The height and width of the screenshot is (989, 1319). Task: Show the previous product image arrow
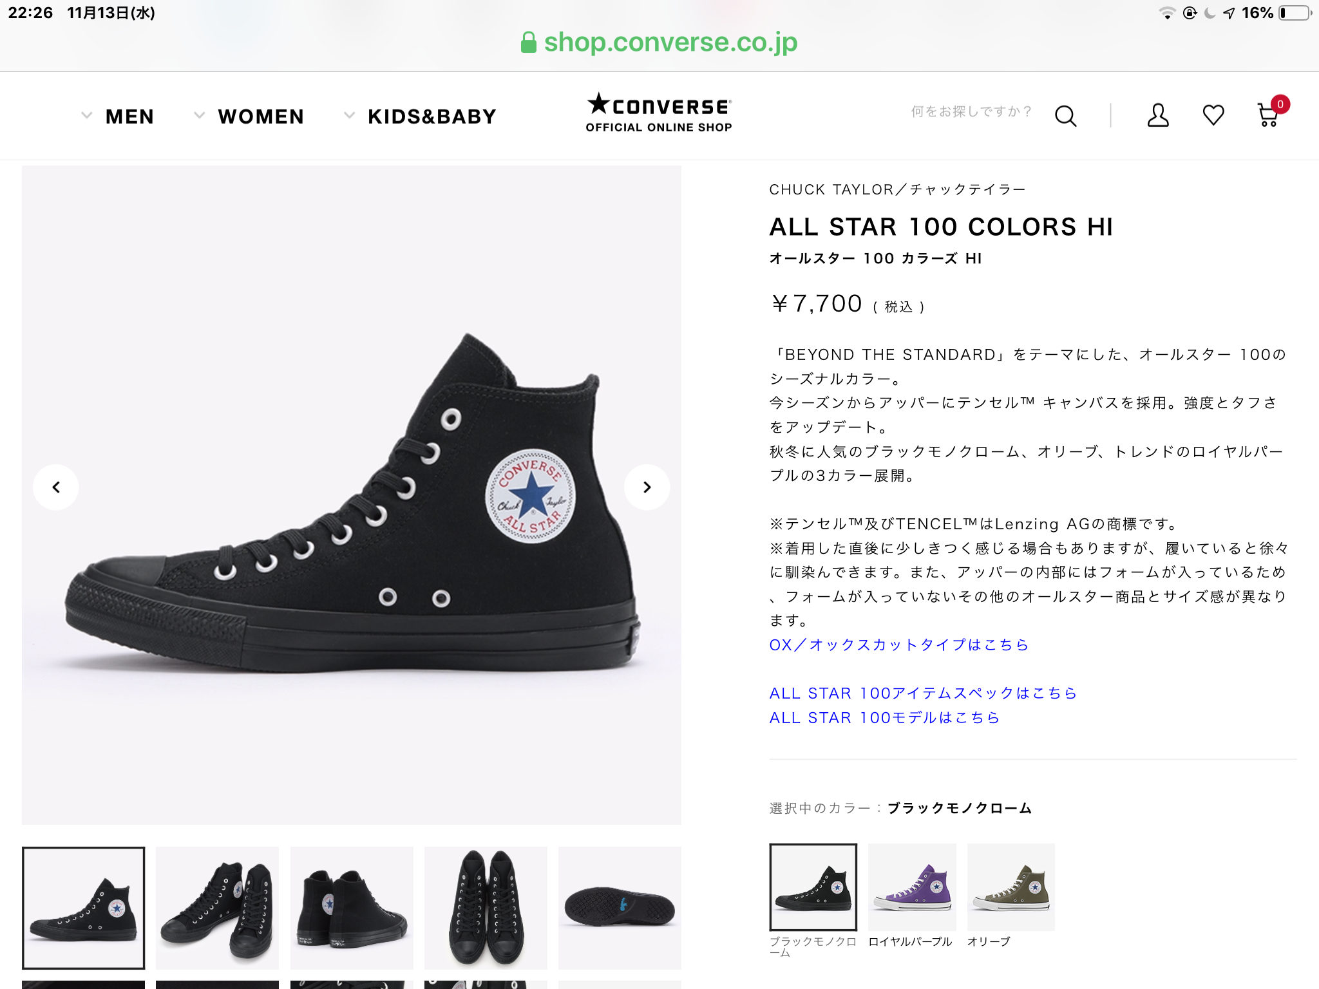click(x=56, y=487)
